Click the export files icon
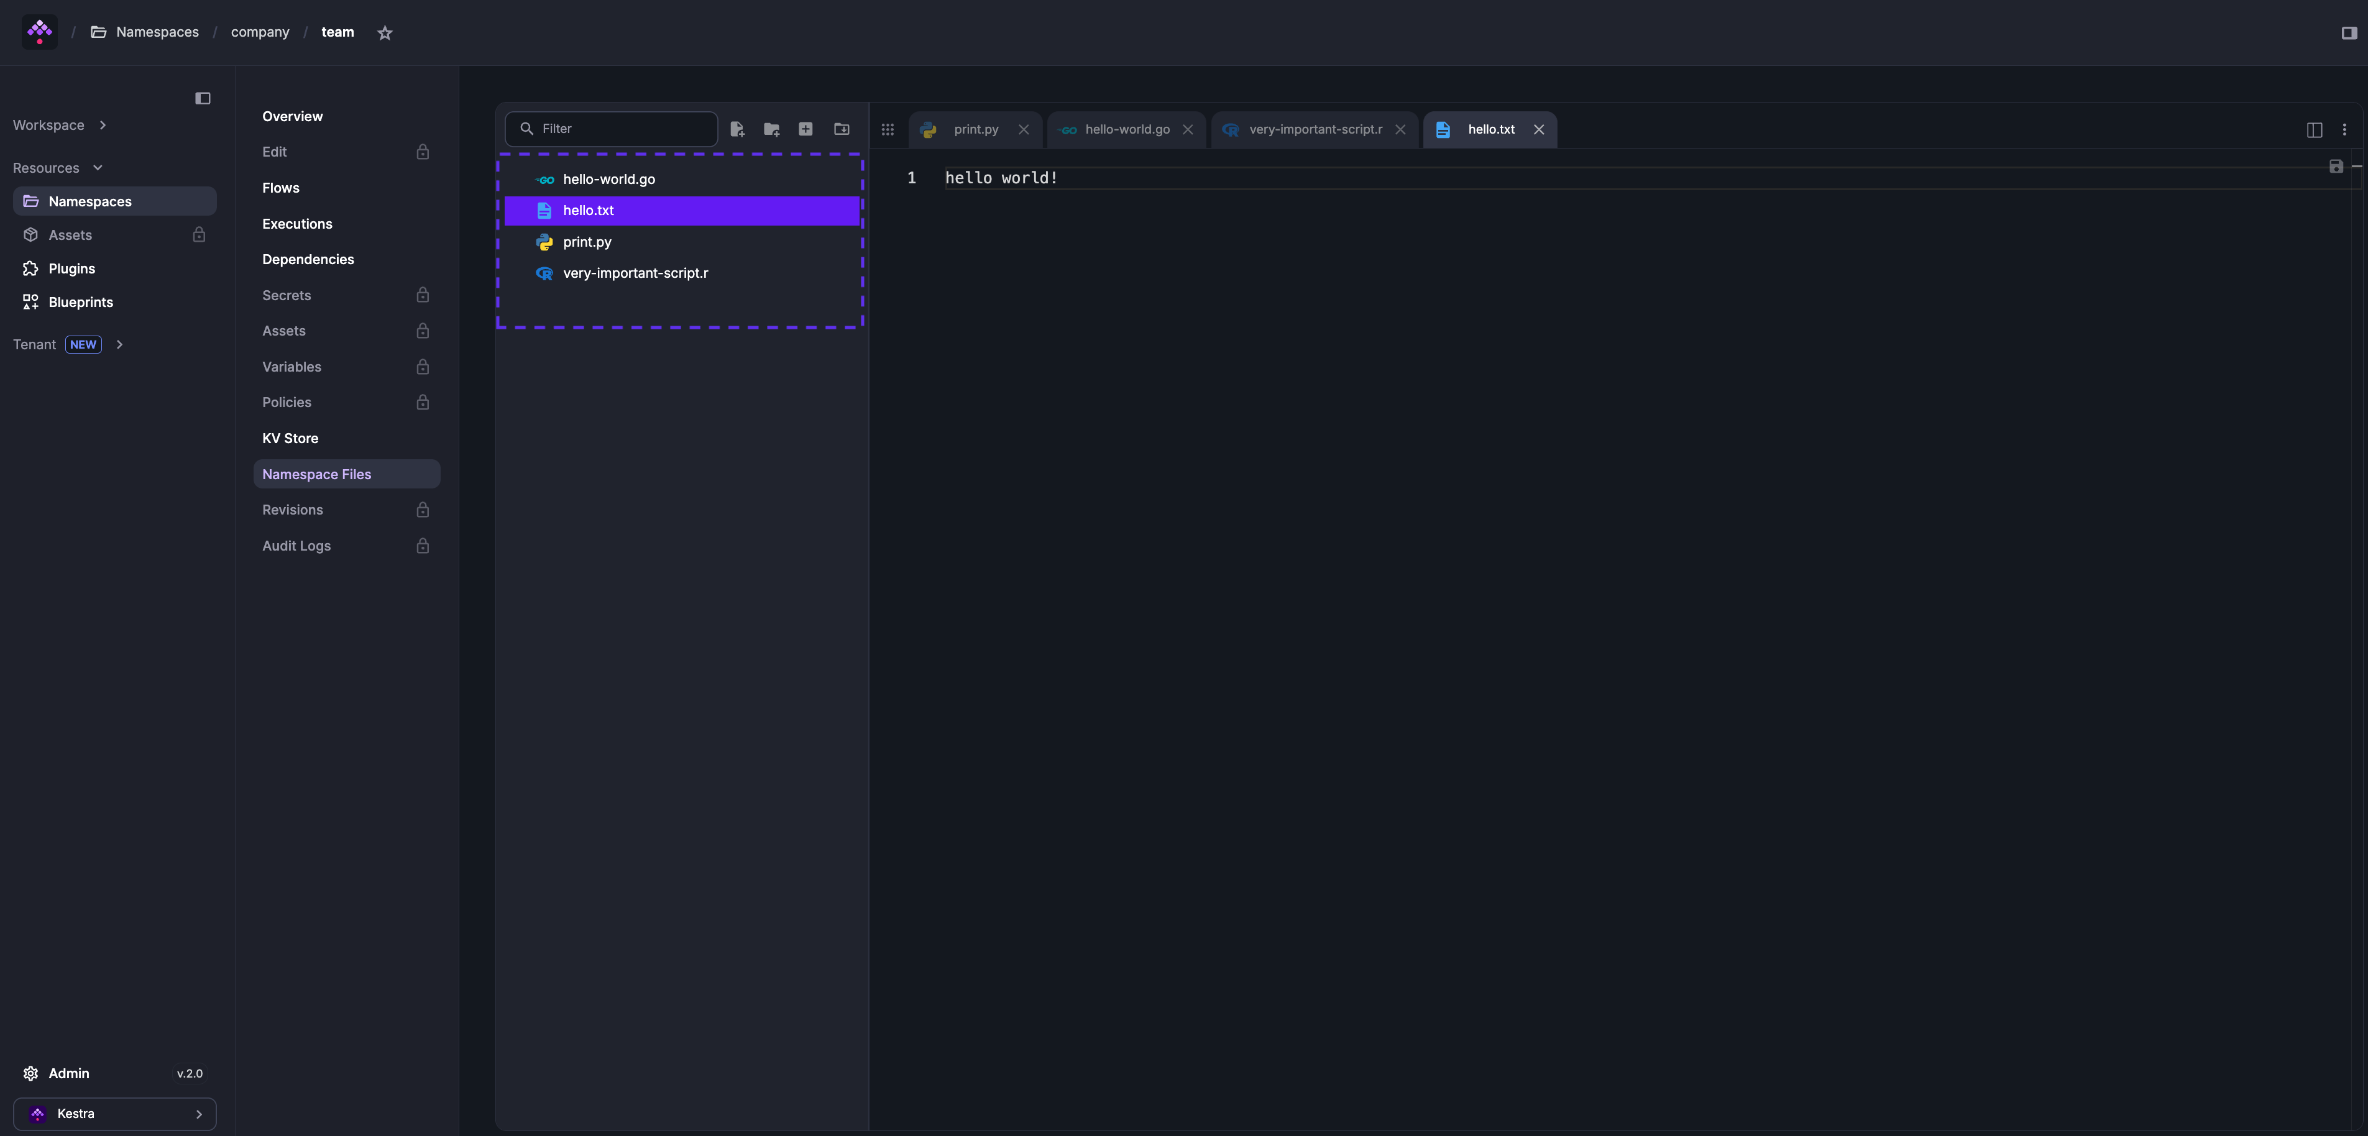Image resolution: width=2368 pixels, height=1136 pixels. click(x=841, y=130)
